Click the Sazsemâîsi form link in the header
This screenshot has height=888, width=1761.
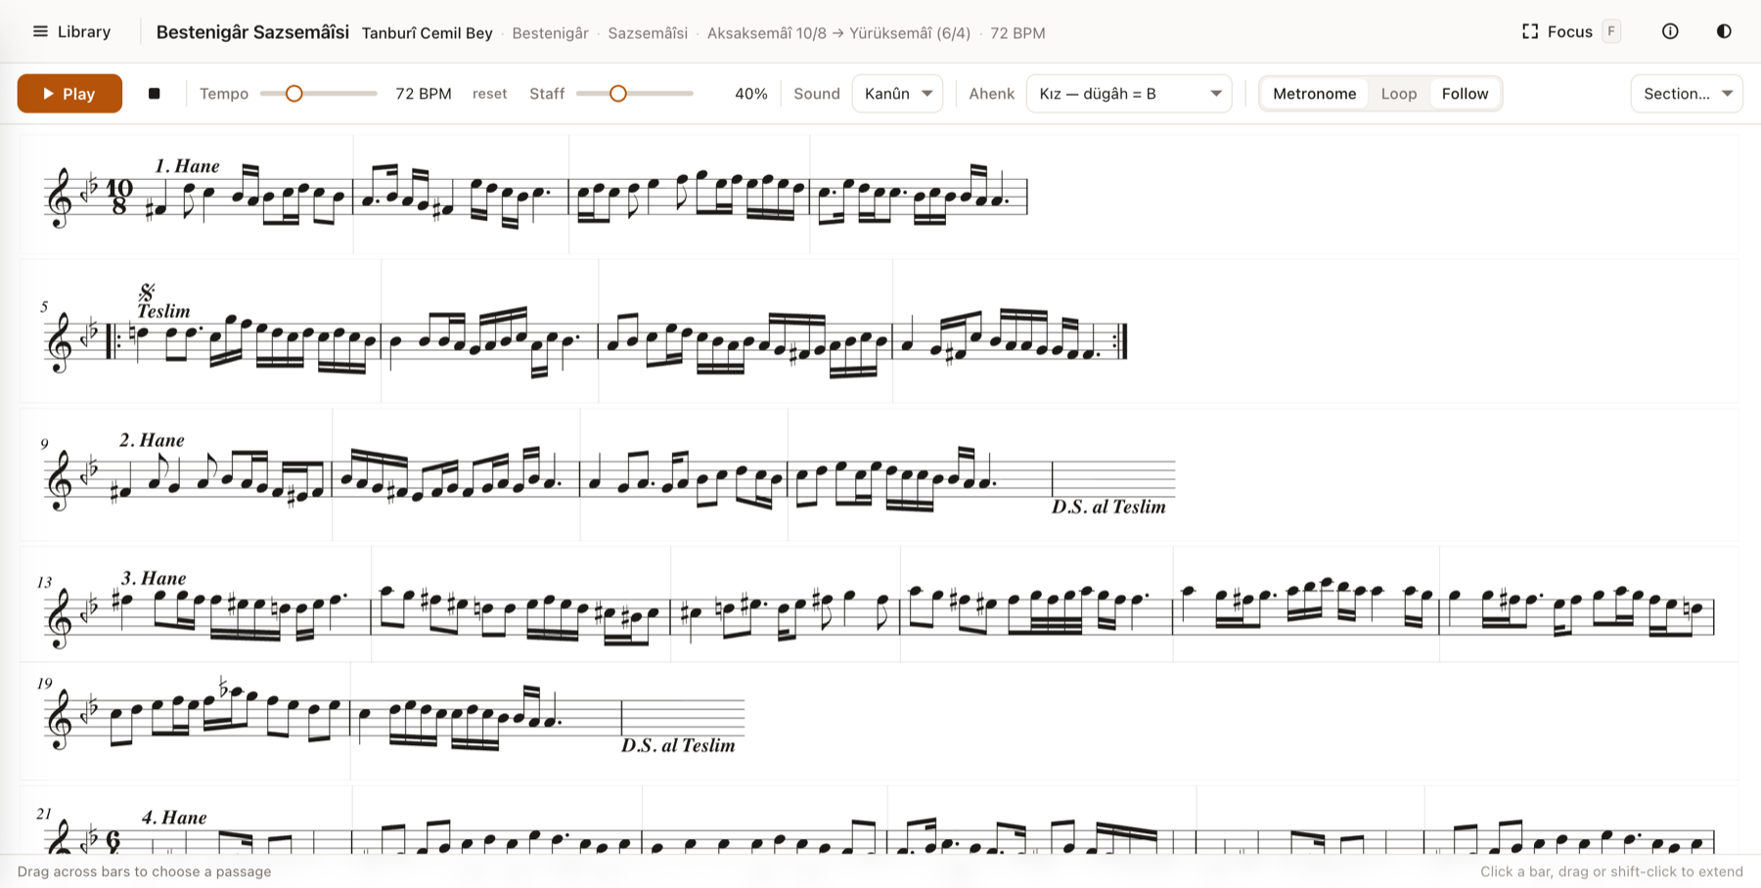point(648,33)
